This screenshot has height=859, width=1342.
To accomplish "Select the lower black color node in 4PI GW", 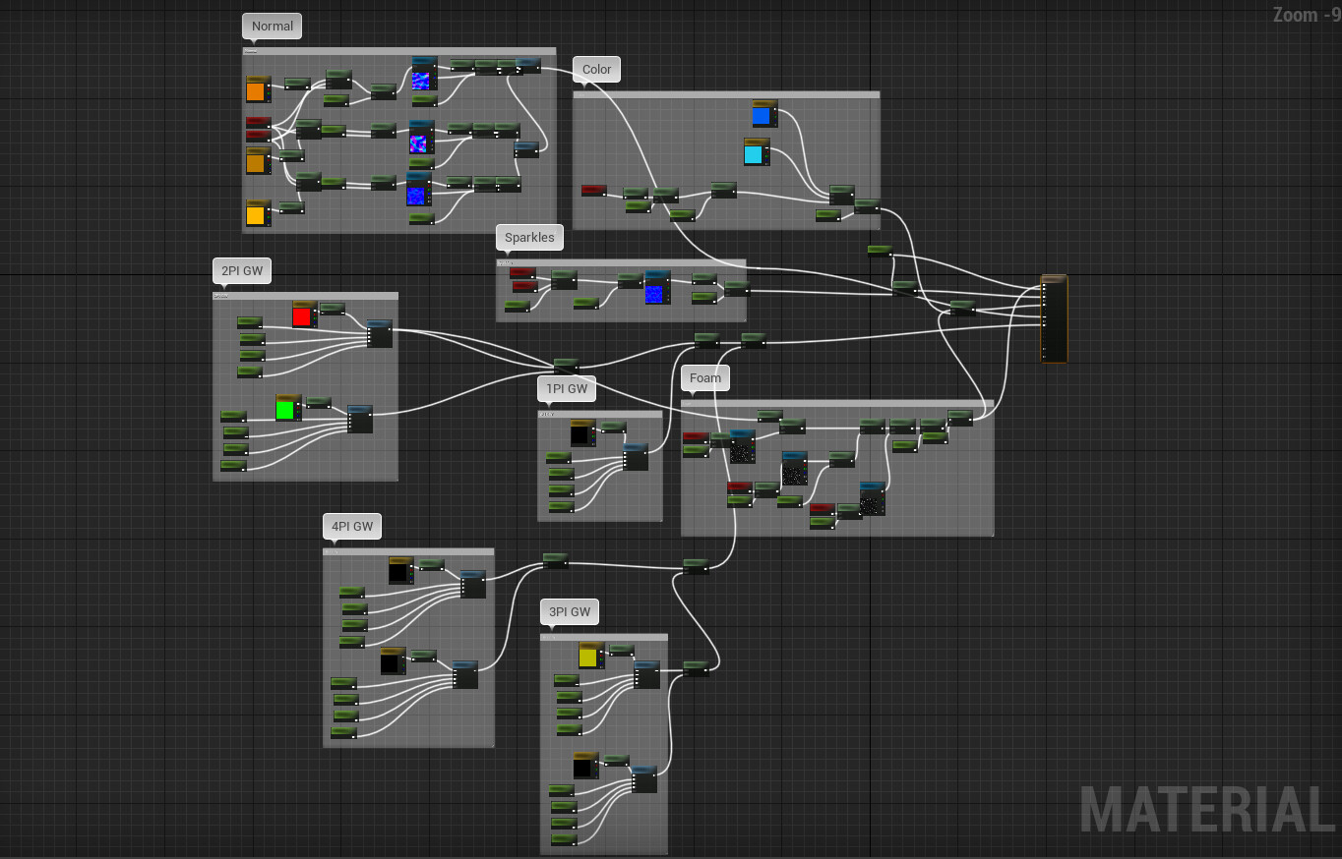I will [x=393, y=661].
